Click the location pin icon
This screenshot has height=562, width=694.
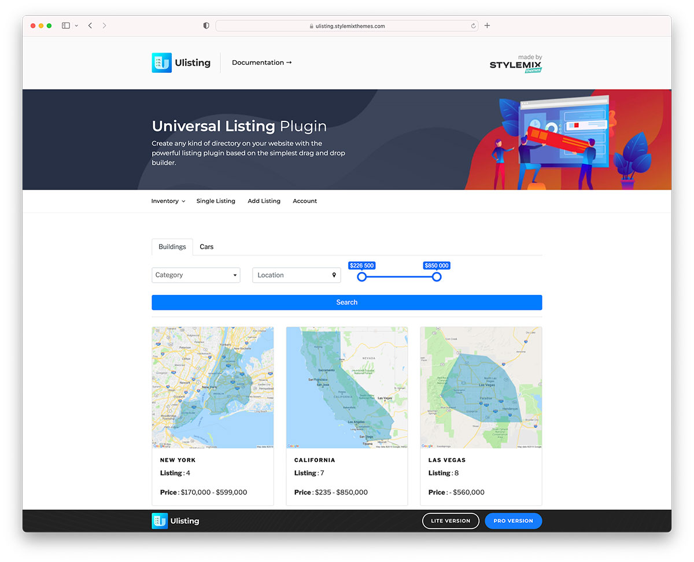click(334, 275)
